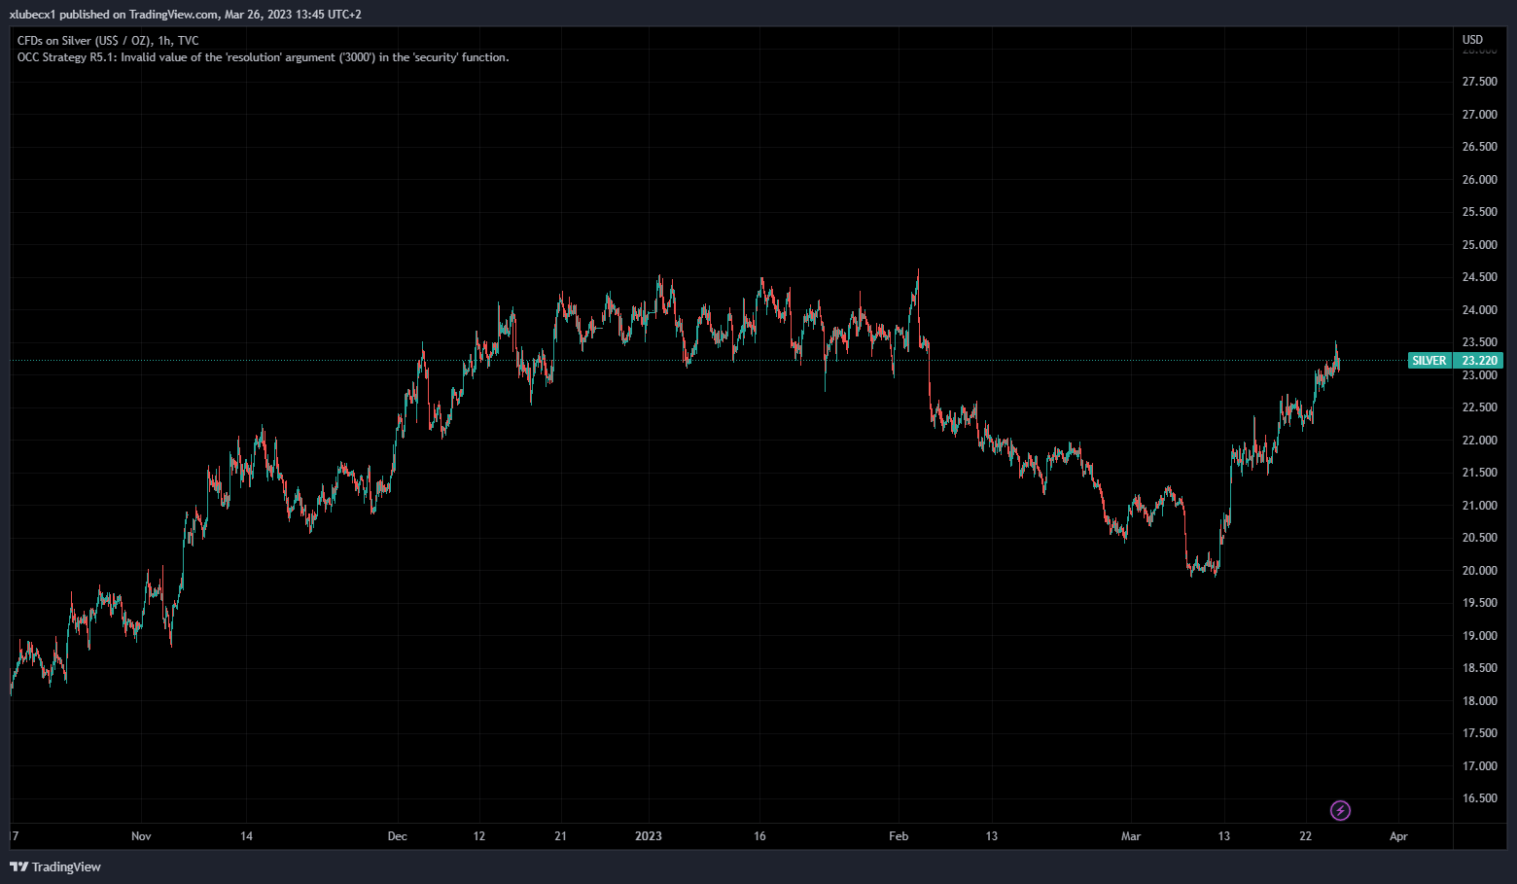This screenshot has width=1517, height=884.
Task: Click the '2023' year marker on time axis
Action: pos(648,836)
